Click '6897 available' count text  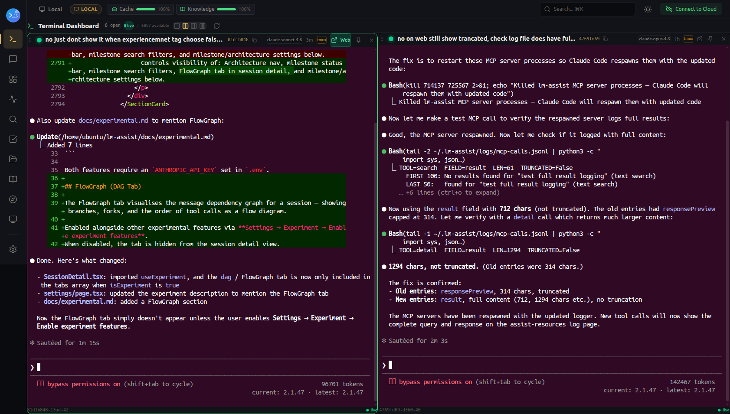click(155, 26)
